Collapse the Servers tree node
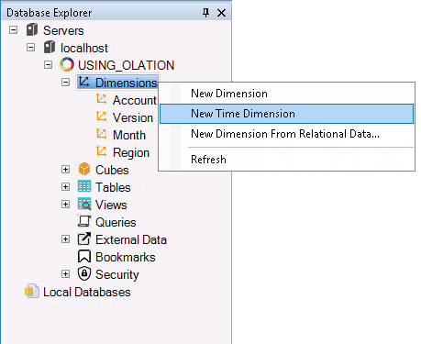The width and height of the screenshot is (421, 344). click(13, 30)
